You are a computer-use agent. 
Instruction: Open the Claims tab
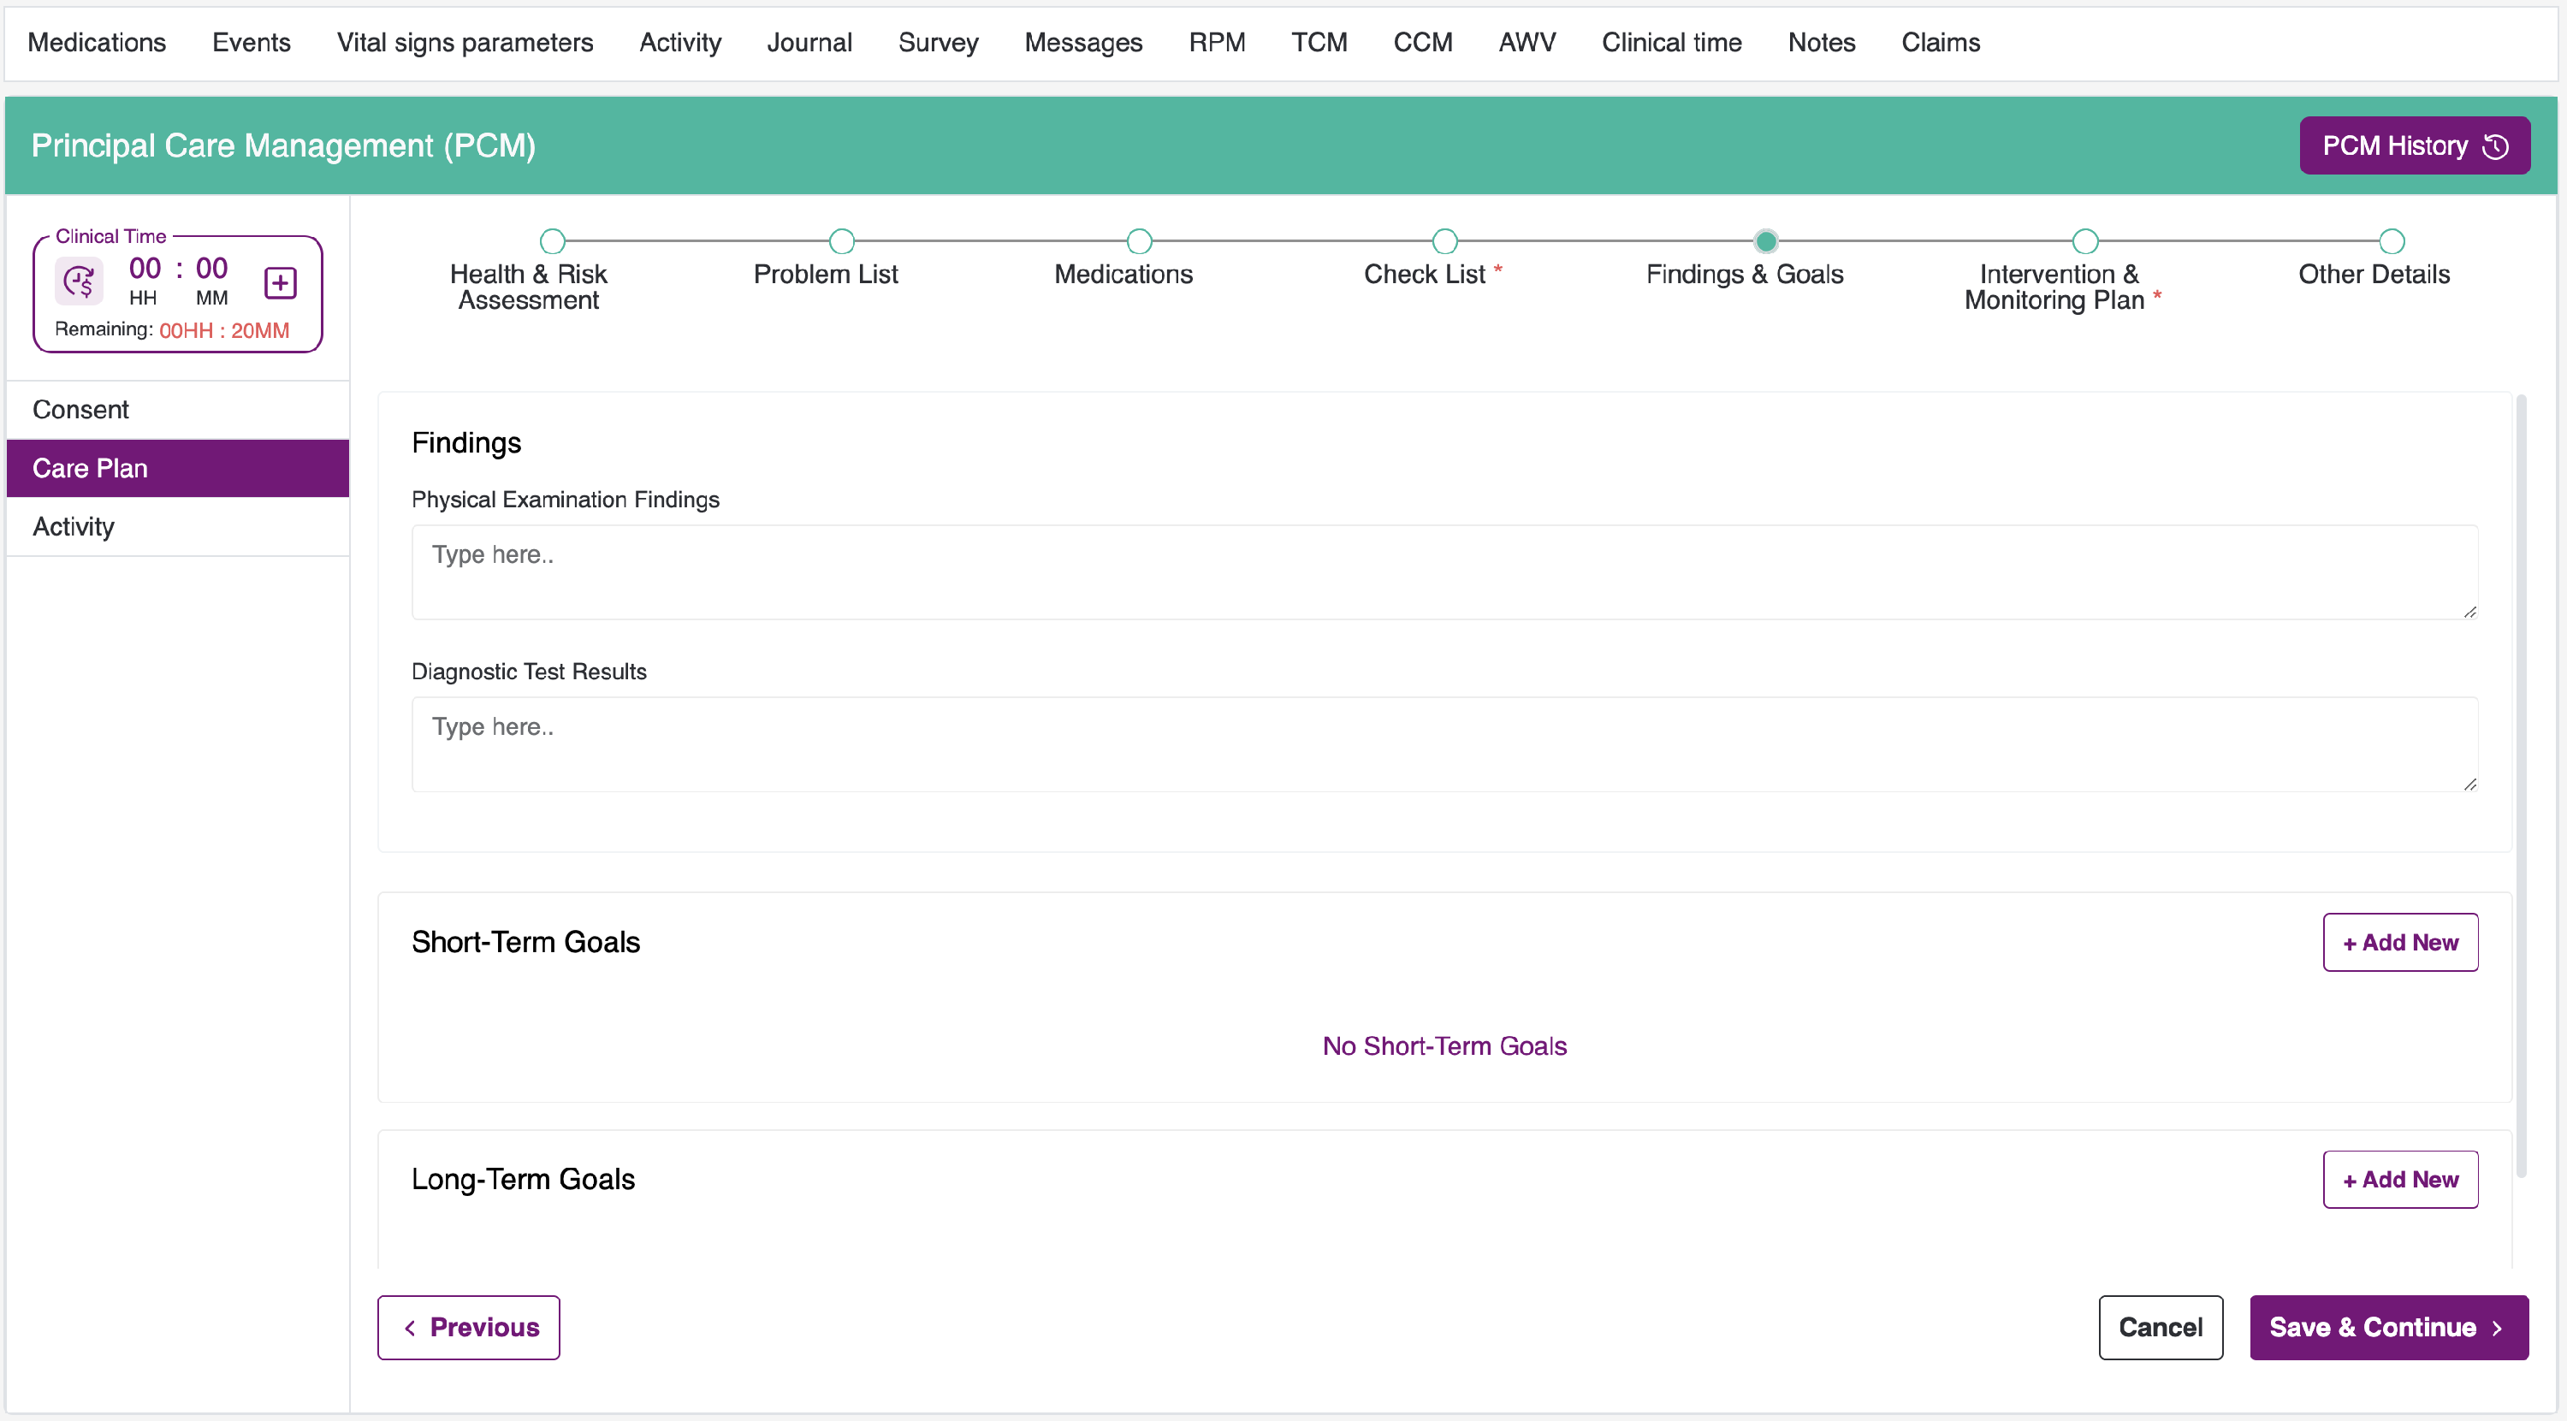[x=1940, y=43]
